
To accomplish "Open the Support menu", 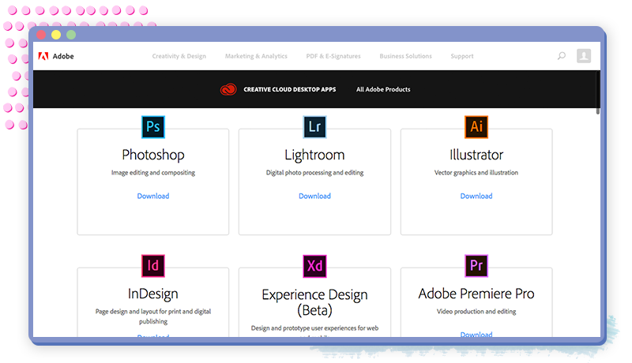I will 462,56.
